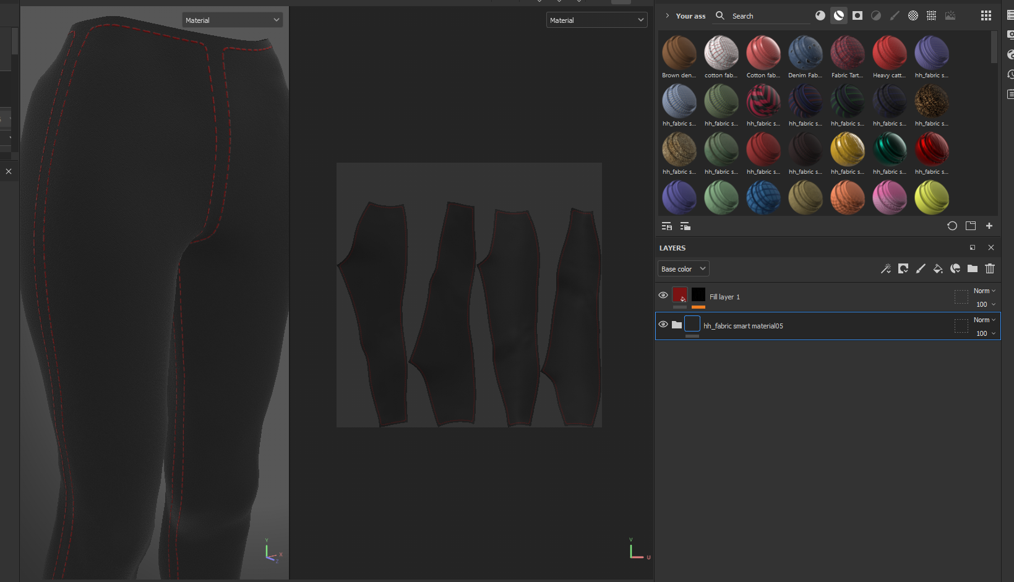Viewport: 1014px width, 582px height.
Task: Create a new group folder in Layers
Action: pos(972,268)
